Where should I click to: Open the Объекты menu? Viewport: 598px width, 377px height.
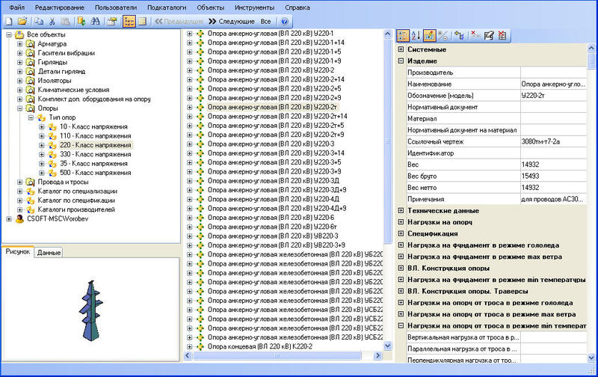(211, 7)
